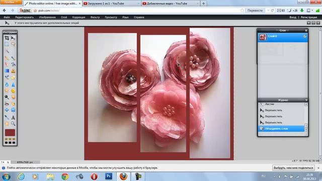The width and height of the screenshot is (322, 181).
Task: Select the Hand pan tool
Action: [x=7, y=124]
